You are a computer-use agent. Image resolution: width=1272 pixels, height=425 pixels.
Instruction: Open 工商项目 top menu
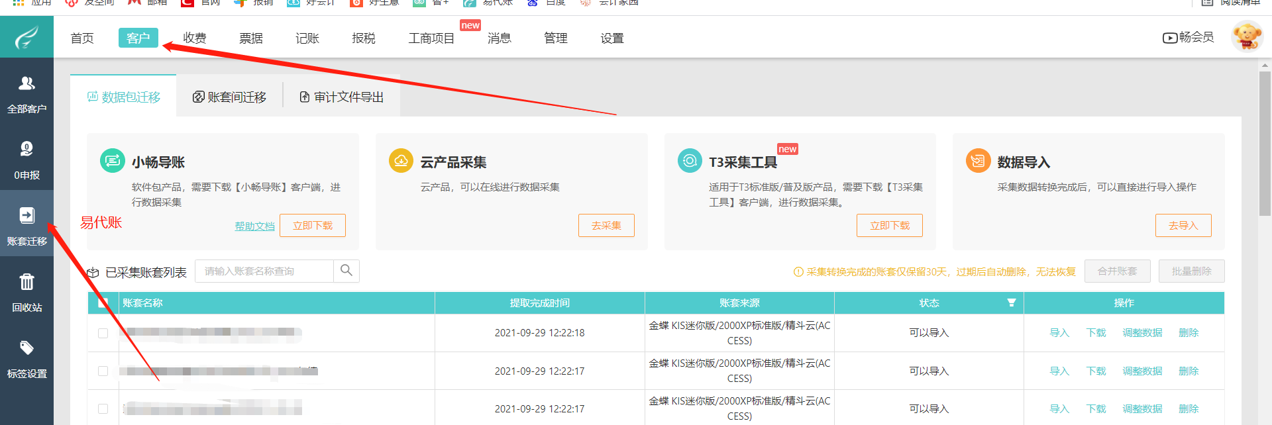(431, 38)
